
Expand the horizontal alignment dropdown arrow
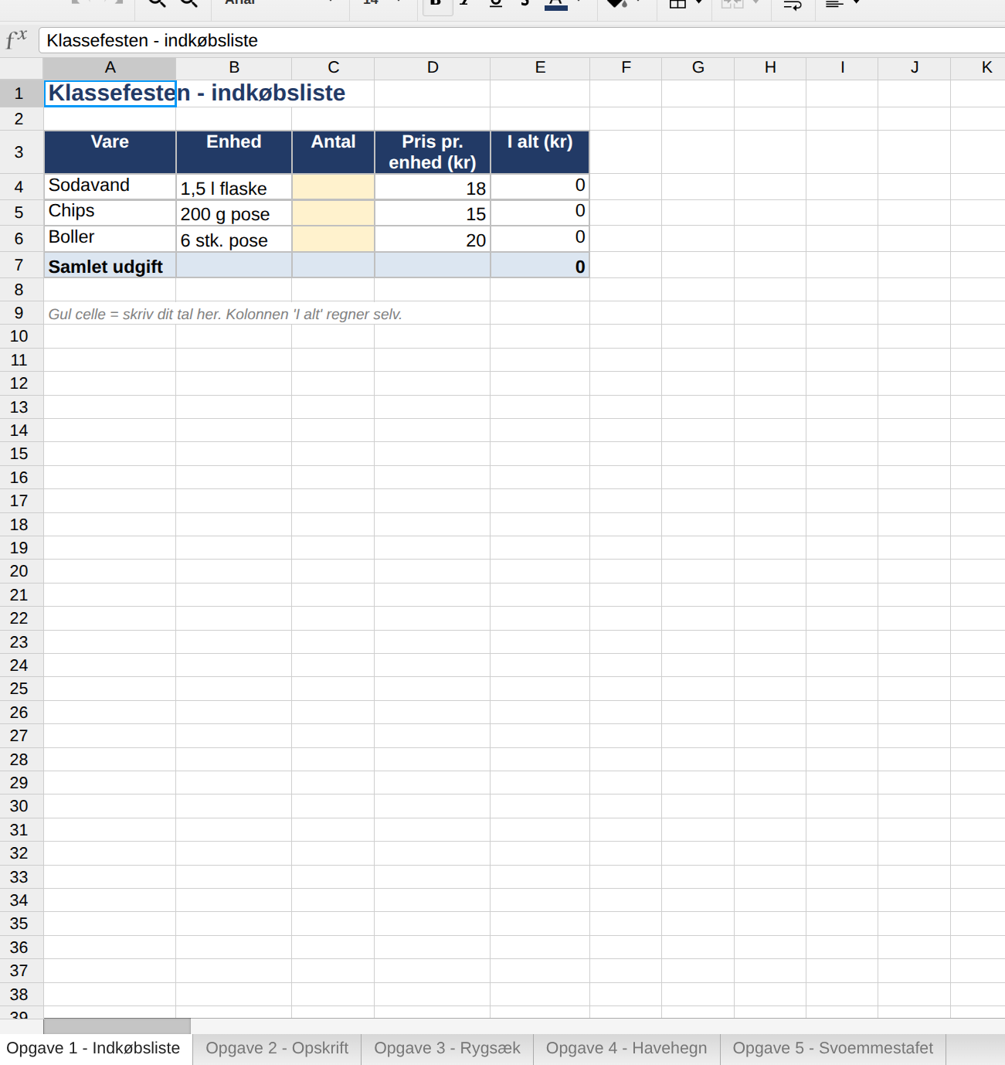coord(856,2)
